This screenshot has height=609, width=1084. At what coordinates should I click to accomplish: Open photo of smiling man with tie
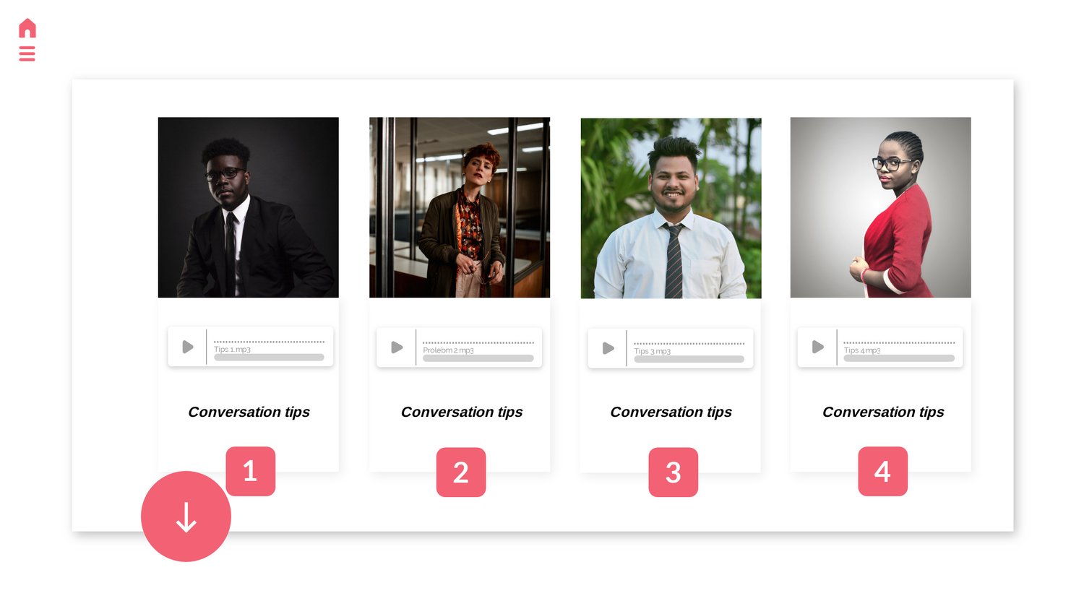pyautogui.click(x=671, y=208)
